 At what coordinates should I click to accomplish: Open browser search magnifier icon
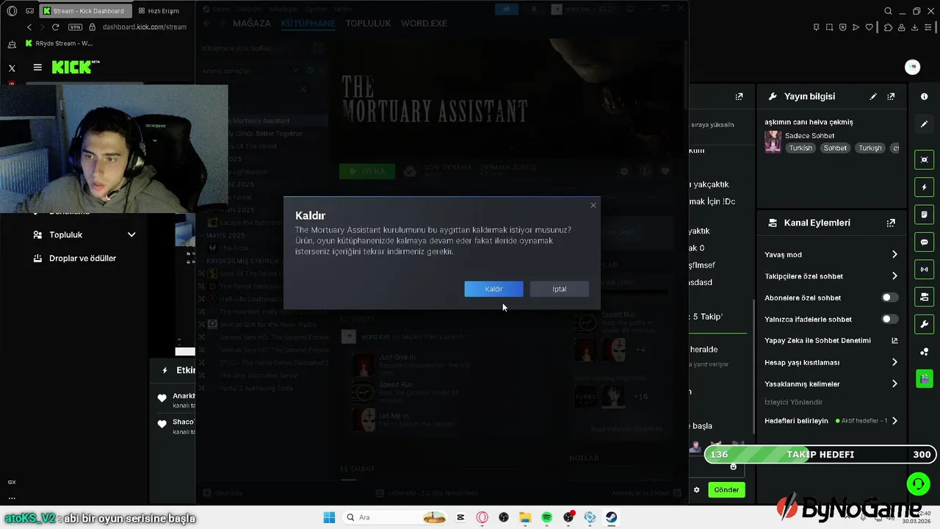[x=888, y=11]
